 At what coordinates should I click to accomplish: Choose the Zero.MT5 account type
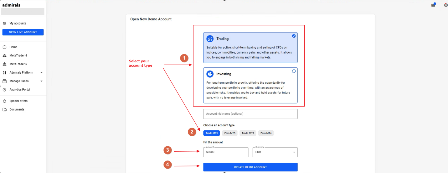(x=230, y=133)
